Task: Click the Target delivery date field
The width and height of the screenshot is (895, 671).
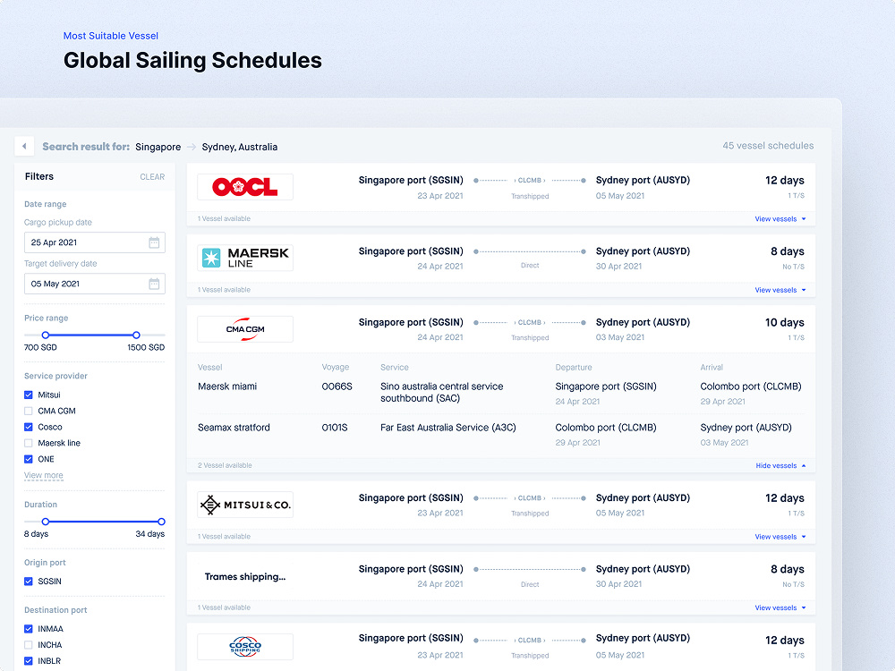Action: coord(95,284)
